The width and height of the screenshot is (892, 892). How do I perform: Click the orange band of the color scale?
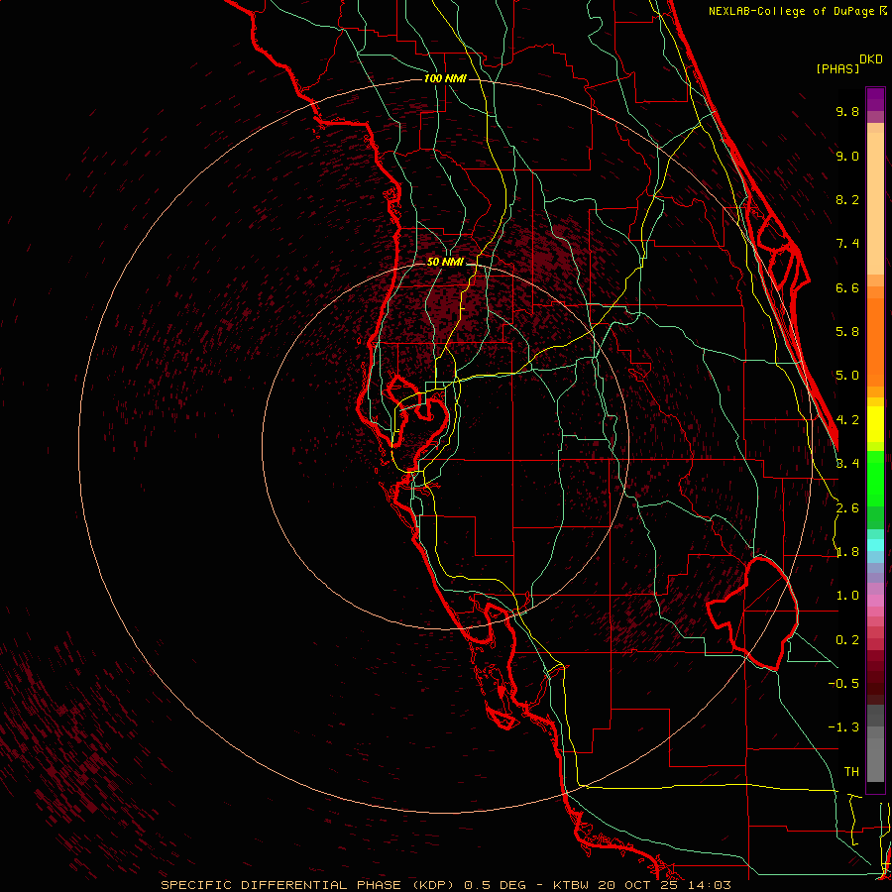pyautogui.click(x=875, y=343)
